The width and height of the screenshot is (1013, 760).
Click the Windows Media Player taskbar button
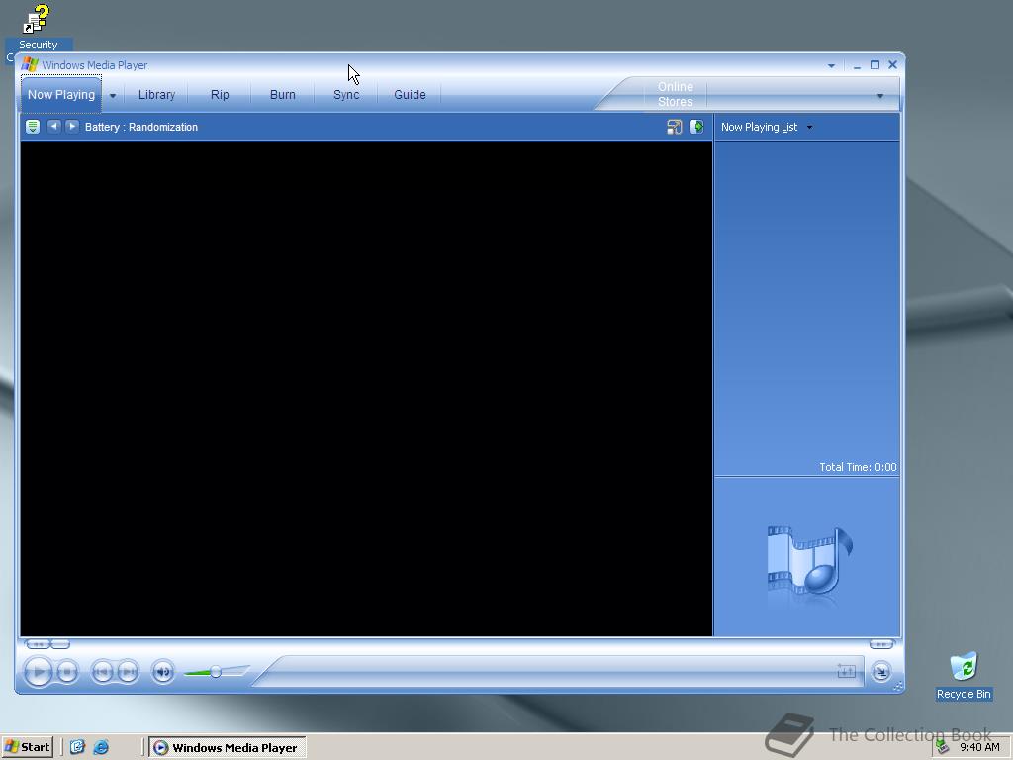[227, 747]
